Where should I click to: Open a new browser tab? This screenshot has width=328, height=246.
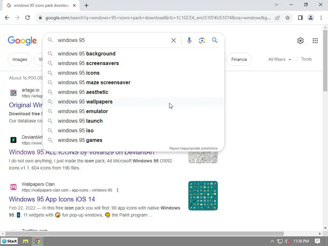(x=86, y=5)
